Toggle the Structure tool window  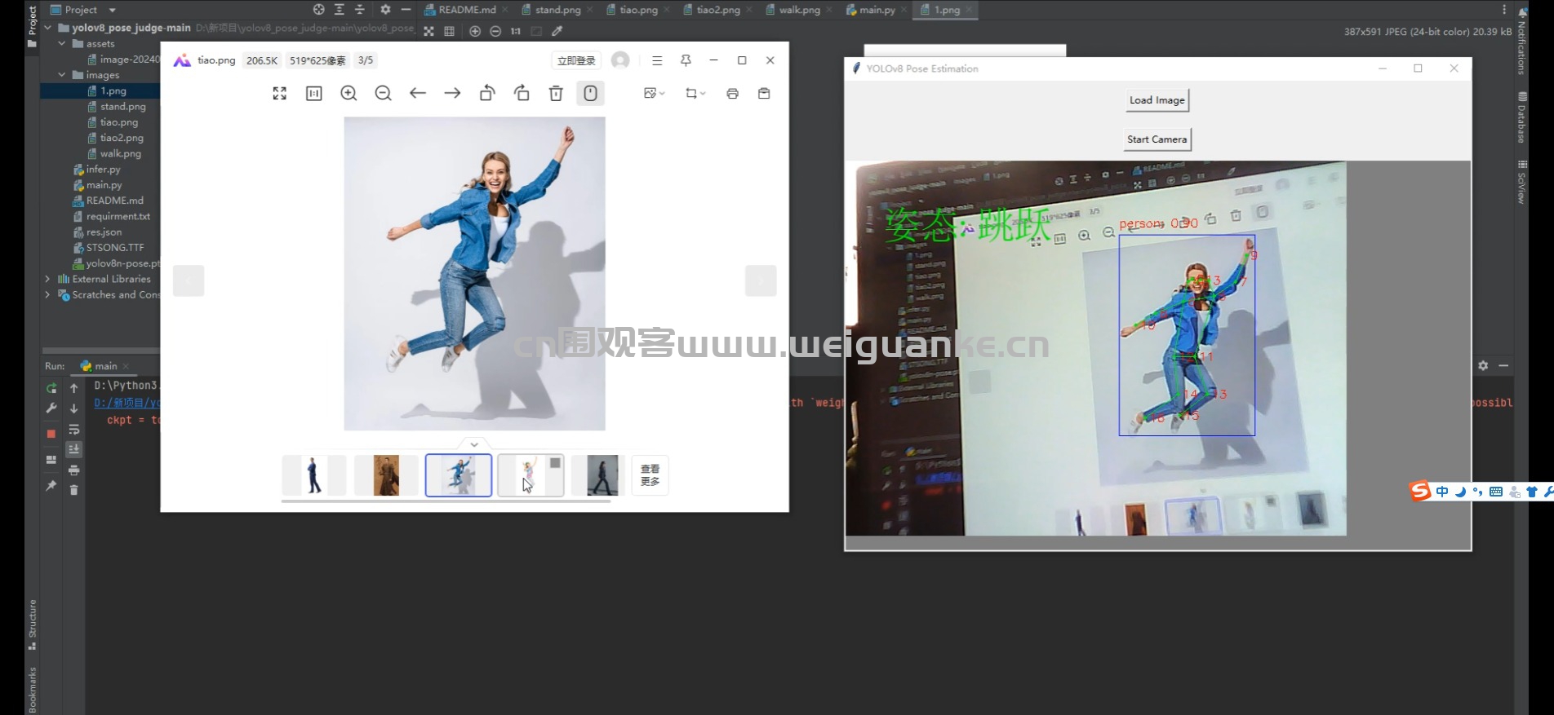(32, 625)
